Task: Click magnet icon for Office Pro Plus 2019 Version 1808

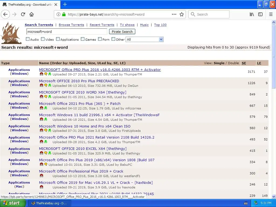Action: click(41, 164)
